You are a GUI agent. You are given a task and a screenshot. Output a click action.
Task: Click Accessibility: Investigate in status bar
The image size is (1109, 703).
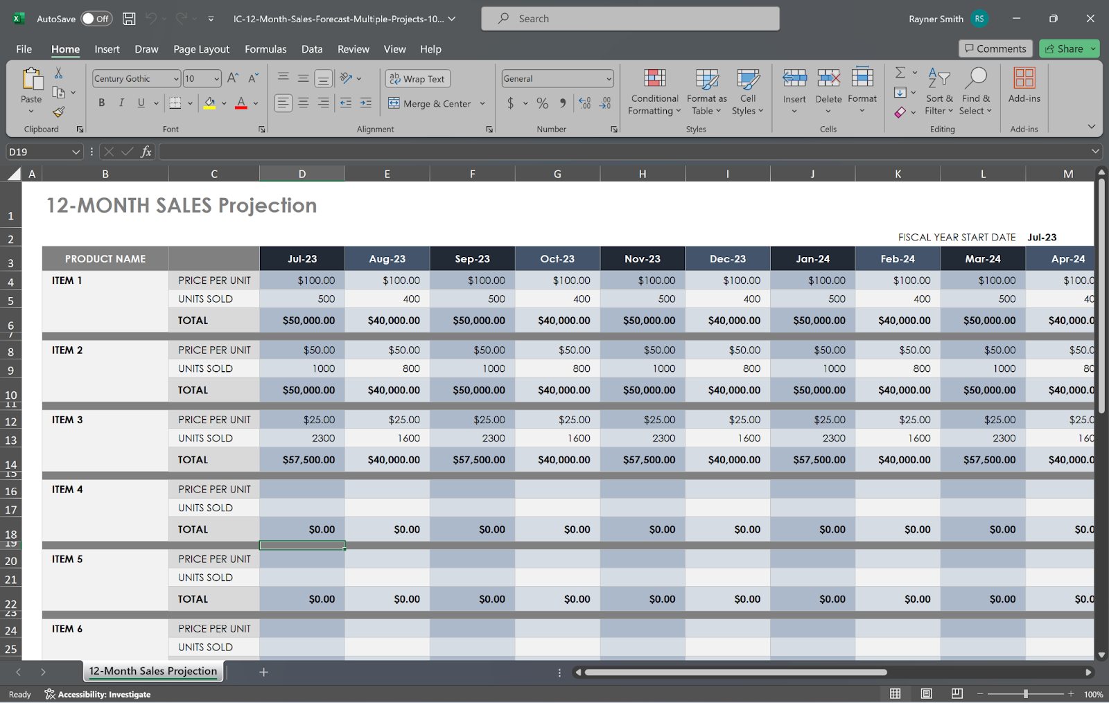point(98,694)
